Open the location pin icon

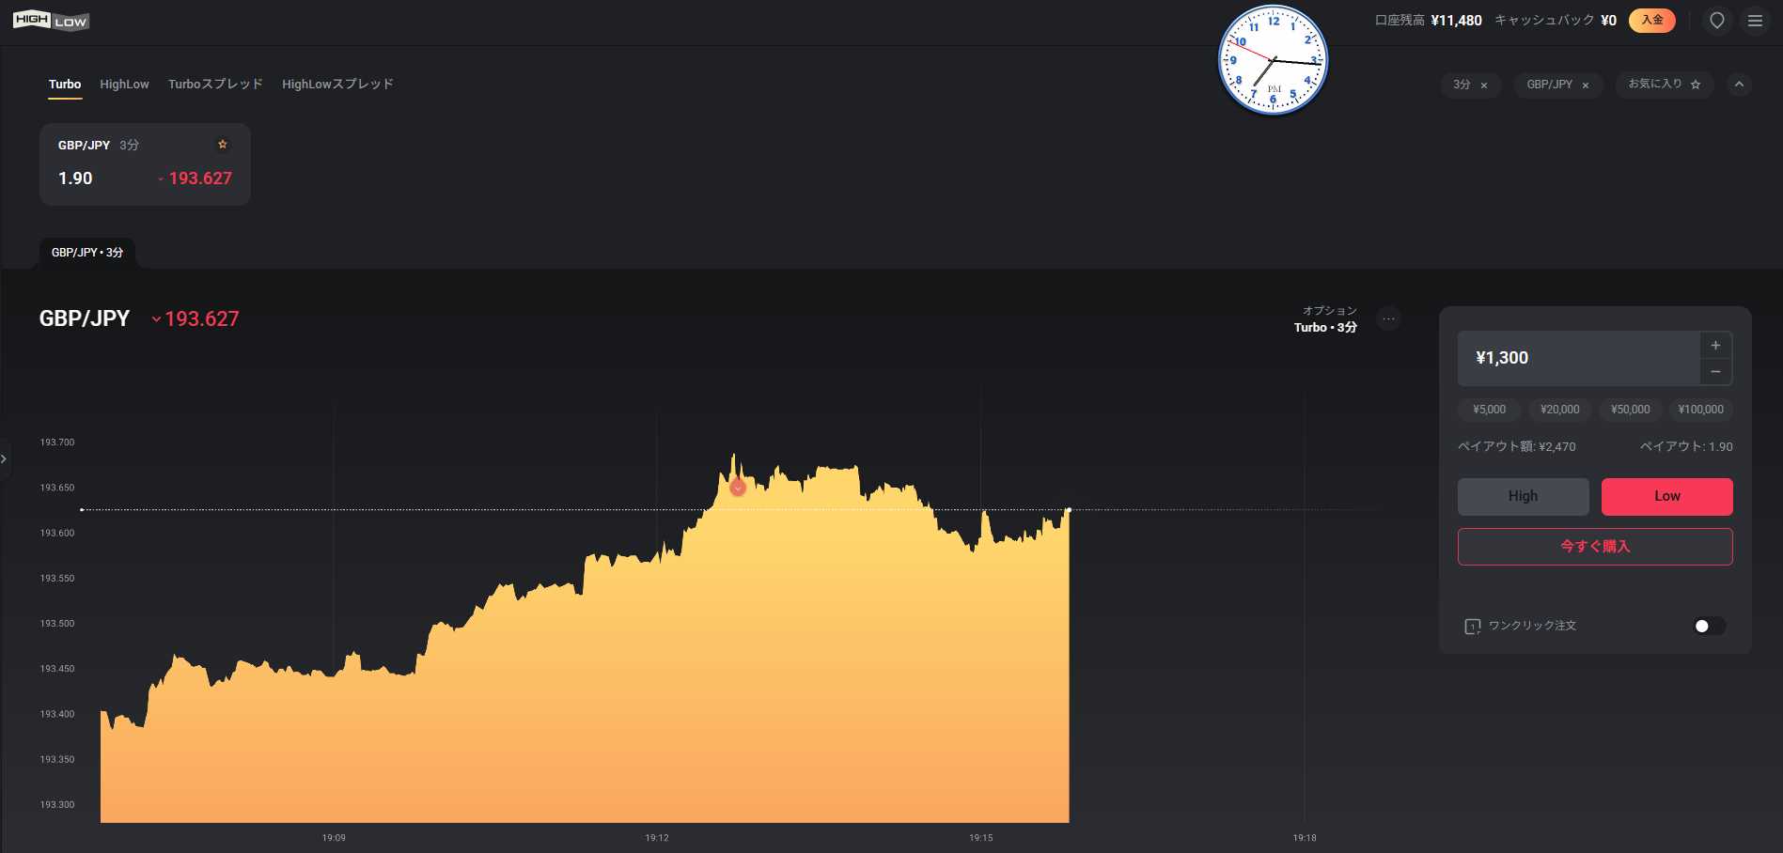[1717, 21]
